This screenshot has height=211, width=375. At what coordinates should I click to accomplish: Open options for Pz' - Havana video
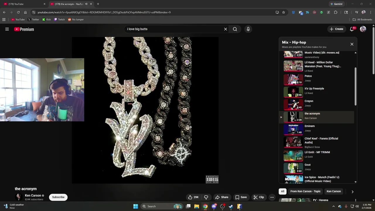356,200
